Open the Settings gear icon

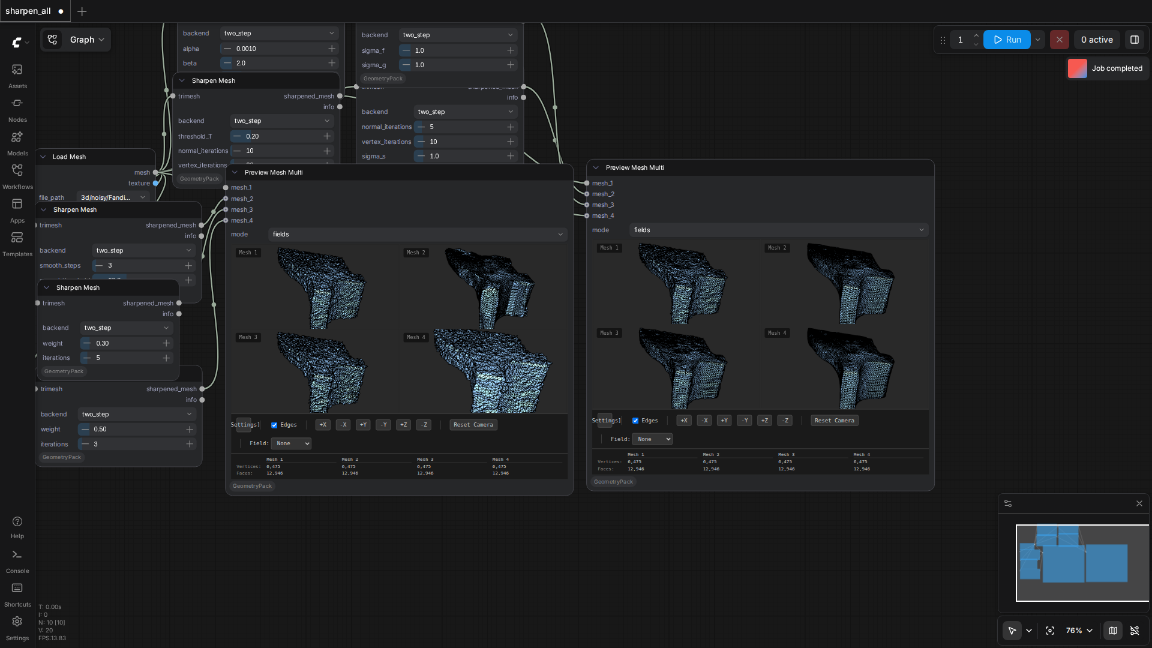coord(17,628)
